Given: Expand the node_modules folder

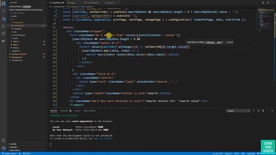Looking at the screenshot, I should coord(18,13).
